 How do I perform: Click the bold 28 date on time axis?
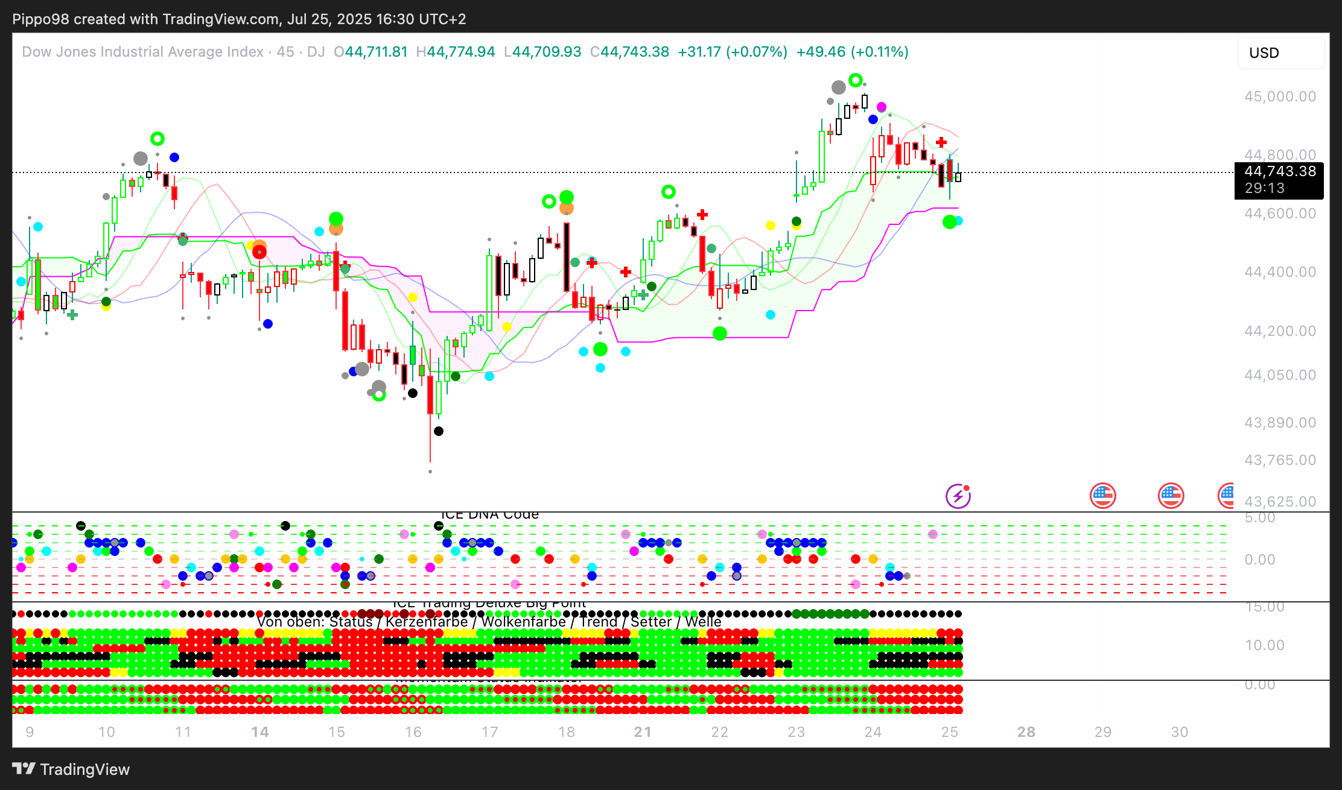coord(1026,732)
